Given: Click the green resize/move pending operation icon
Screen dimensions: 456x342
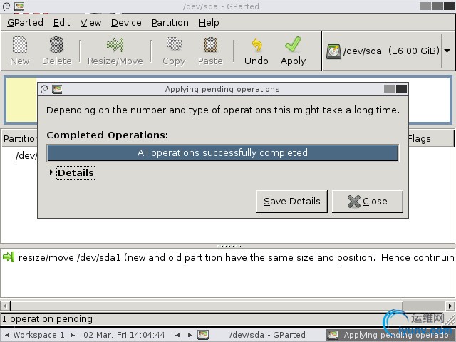Looking at the screenshot, I should (x=9, y=257).
